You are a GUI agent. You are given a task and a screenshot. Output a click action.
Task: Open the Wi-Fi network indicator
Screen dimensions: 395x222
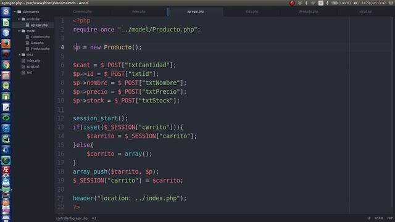tap(313, 3)
